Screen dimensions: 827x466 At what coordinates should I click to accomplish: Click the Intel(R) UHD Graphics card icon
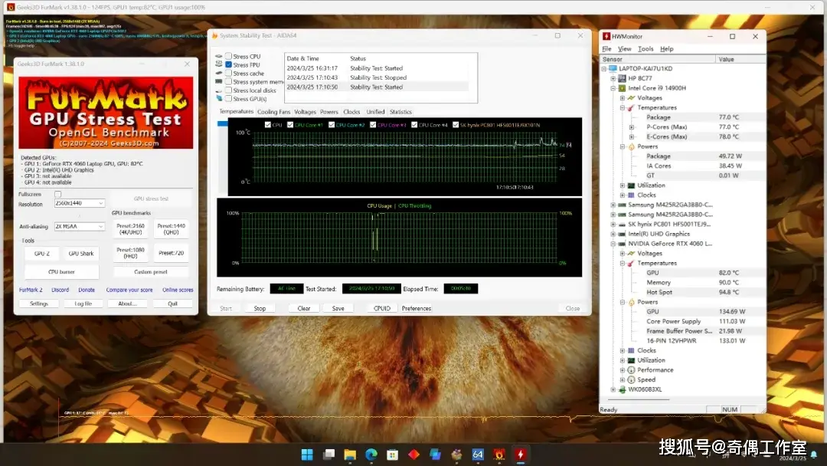(x=622, y=234)
